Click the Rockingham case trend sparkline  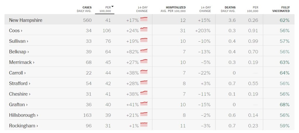coord(144,125)
